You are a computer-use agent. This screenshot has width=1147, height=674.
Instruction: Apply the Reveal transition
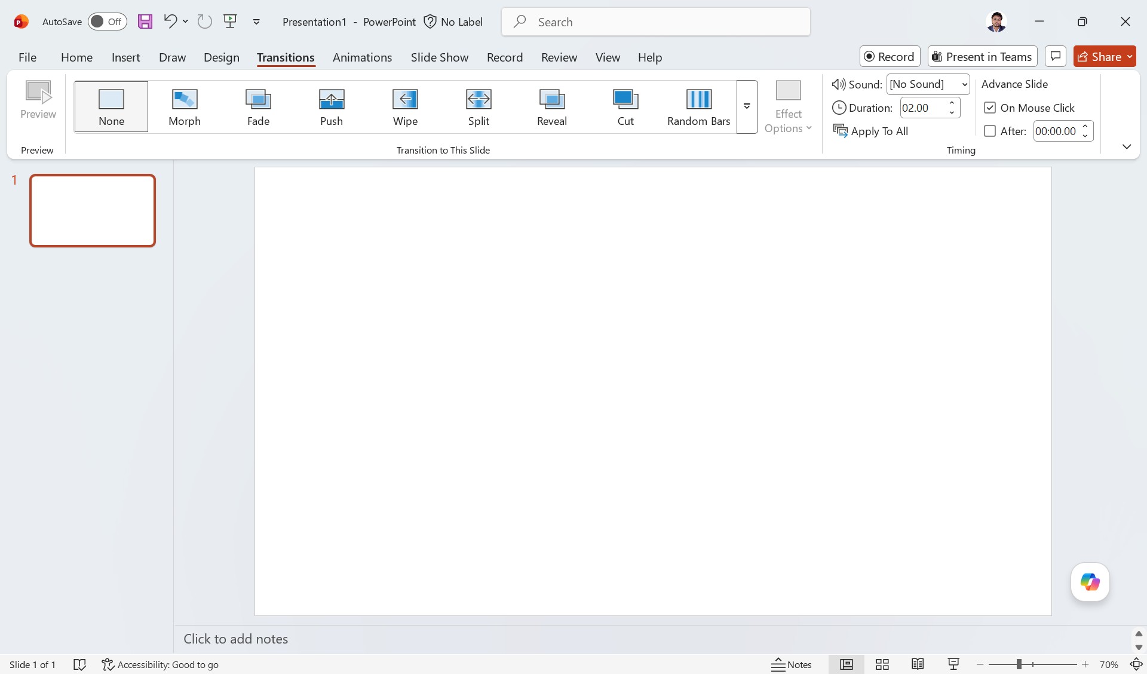point(552,106)
